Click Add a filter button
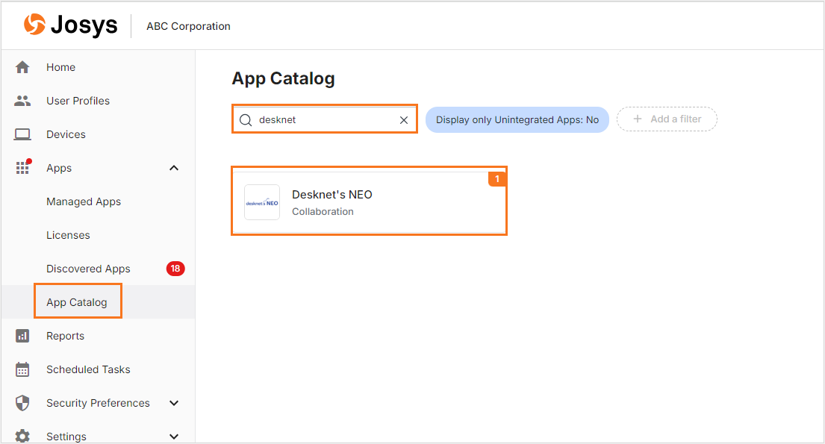The width and height of the screenshot is (825, 444). click(667, 119)
